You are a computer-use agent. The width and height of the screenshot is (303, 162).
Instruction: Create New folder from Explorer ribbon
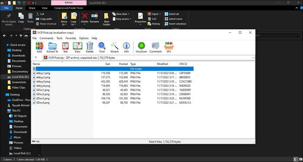point(106,19)
